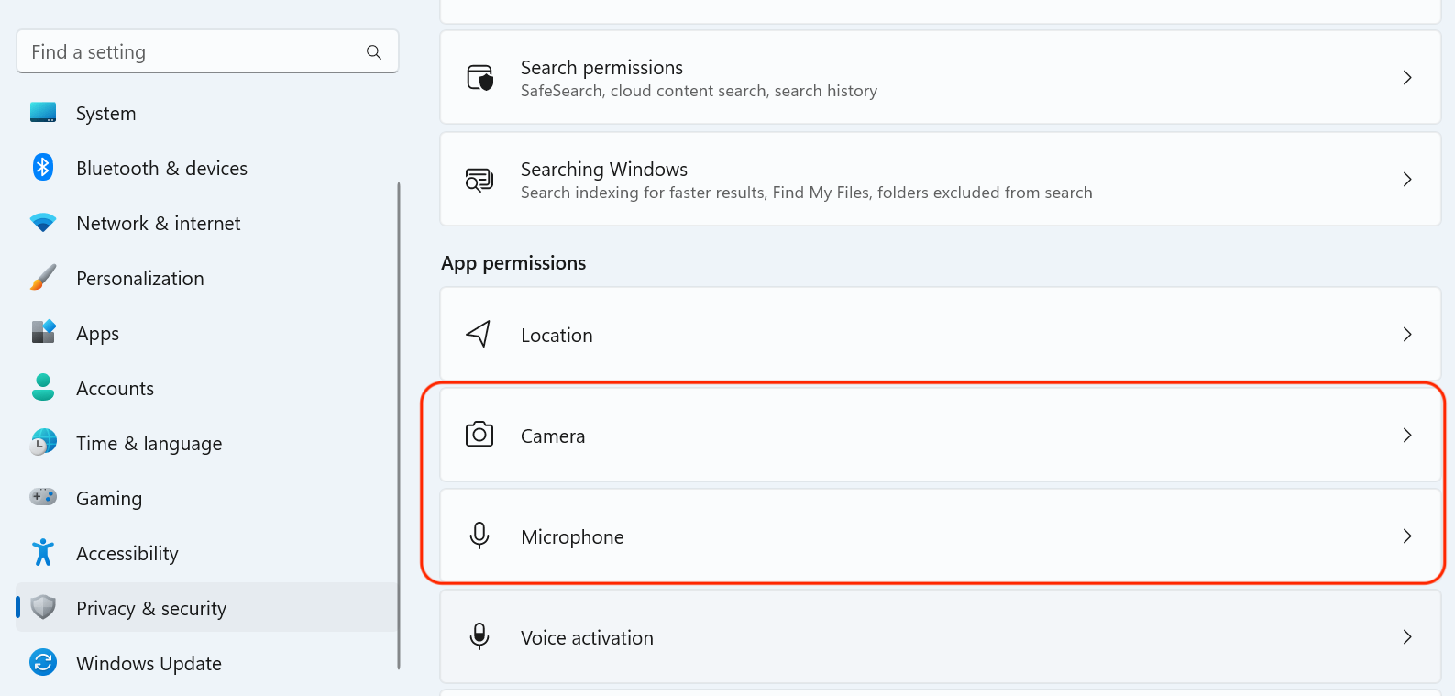The width and height of the screenshot is (1455, 696).
Task: Open Voice activation via its chevron
Action: point(1407,637)
